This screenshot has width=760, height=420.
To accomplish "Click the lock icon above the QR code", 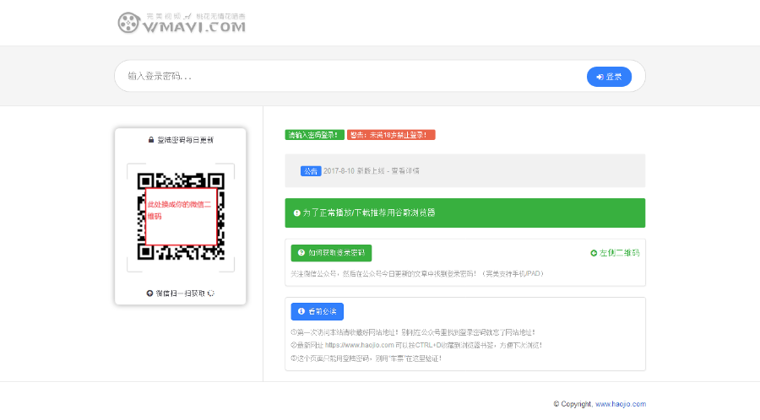I will coord(151,140).
